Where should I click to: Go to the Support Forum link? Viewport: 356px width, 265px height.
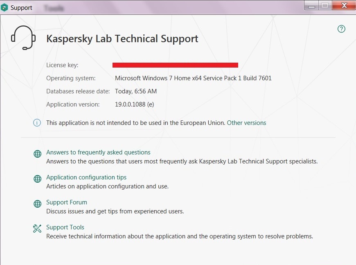point(67,202)
